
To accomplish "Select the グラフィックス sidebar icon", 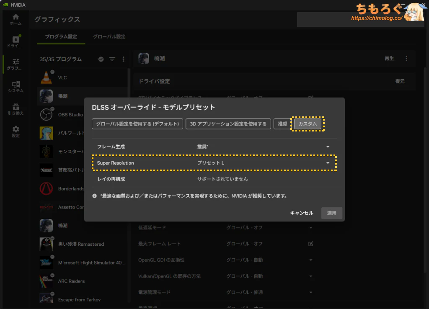I will (x=16, y=64).
